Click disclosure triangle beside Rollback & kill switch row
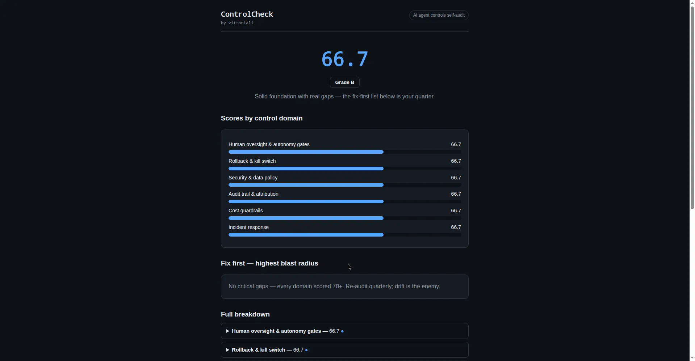 [x=228, y=350]
